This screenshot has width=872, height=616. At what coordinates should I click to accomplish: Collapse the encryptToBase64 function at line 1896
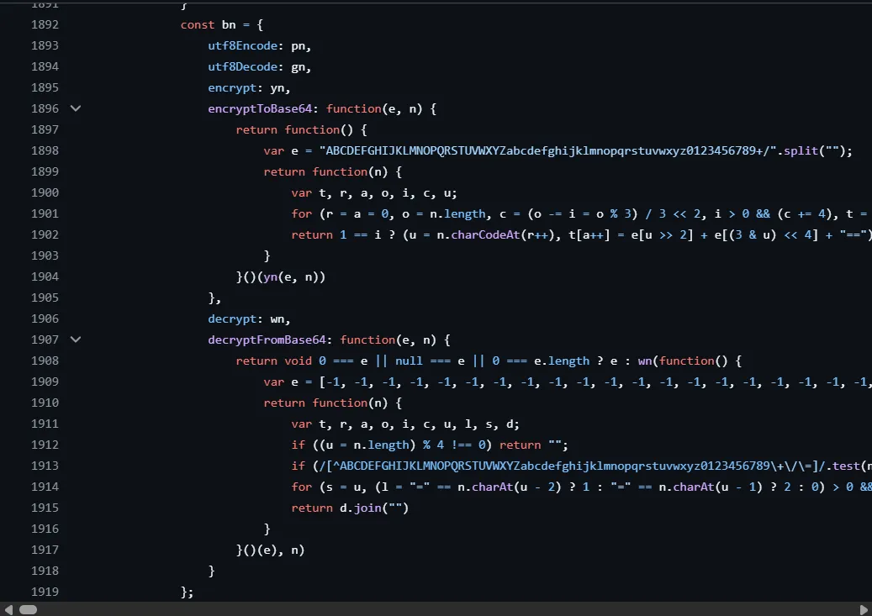(x=76, y=108)
